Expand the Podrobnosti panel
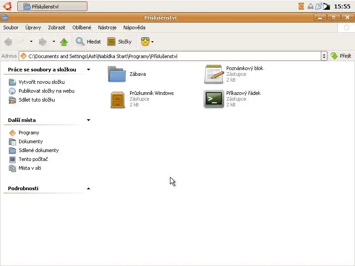Viewport: 355px width, 266px height. click(88, 188)
